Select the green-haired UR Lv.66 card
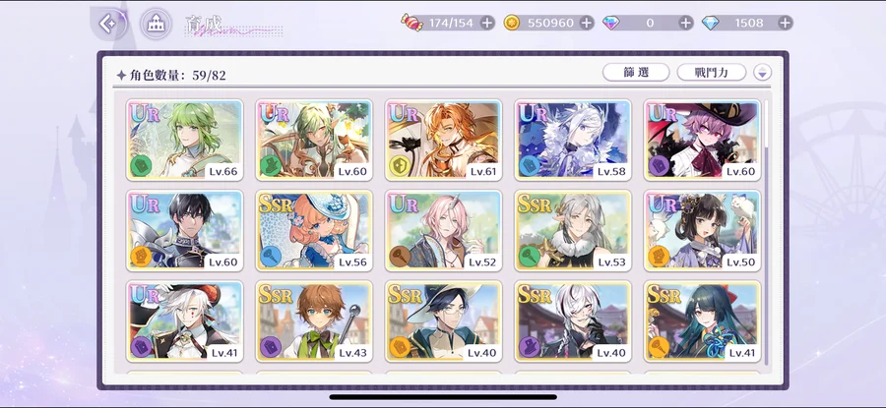The height and width of the screenshot is (408, 886). coord(185,140)
